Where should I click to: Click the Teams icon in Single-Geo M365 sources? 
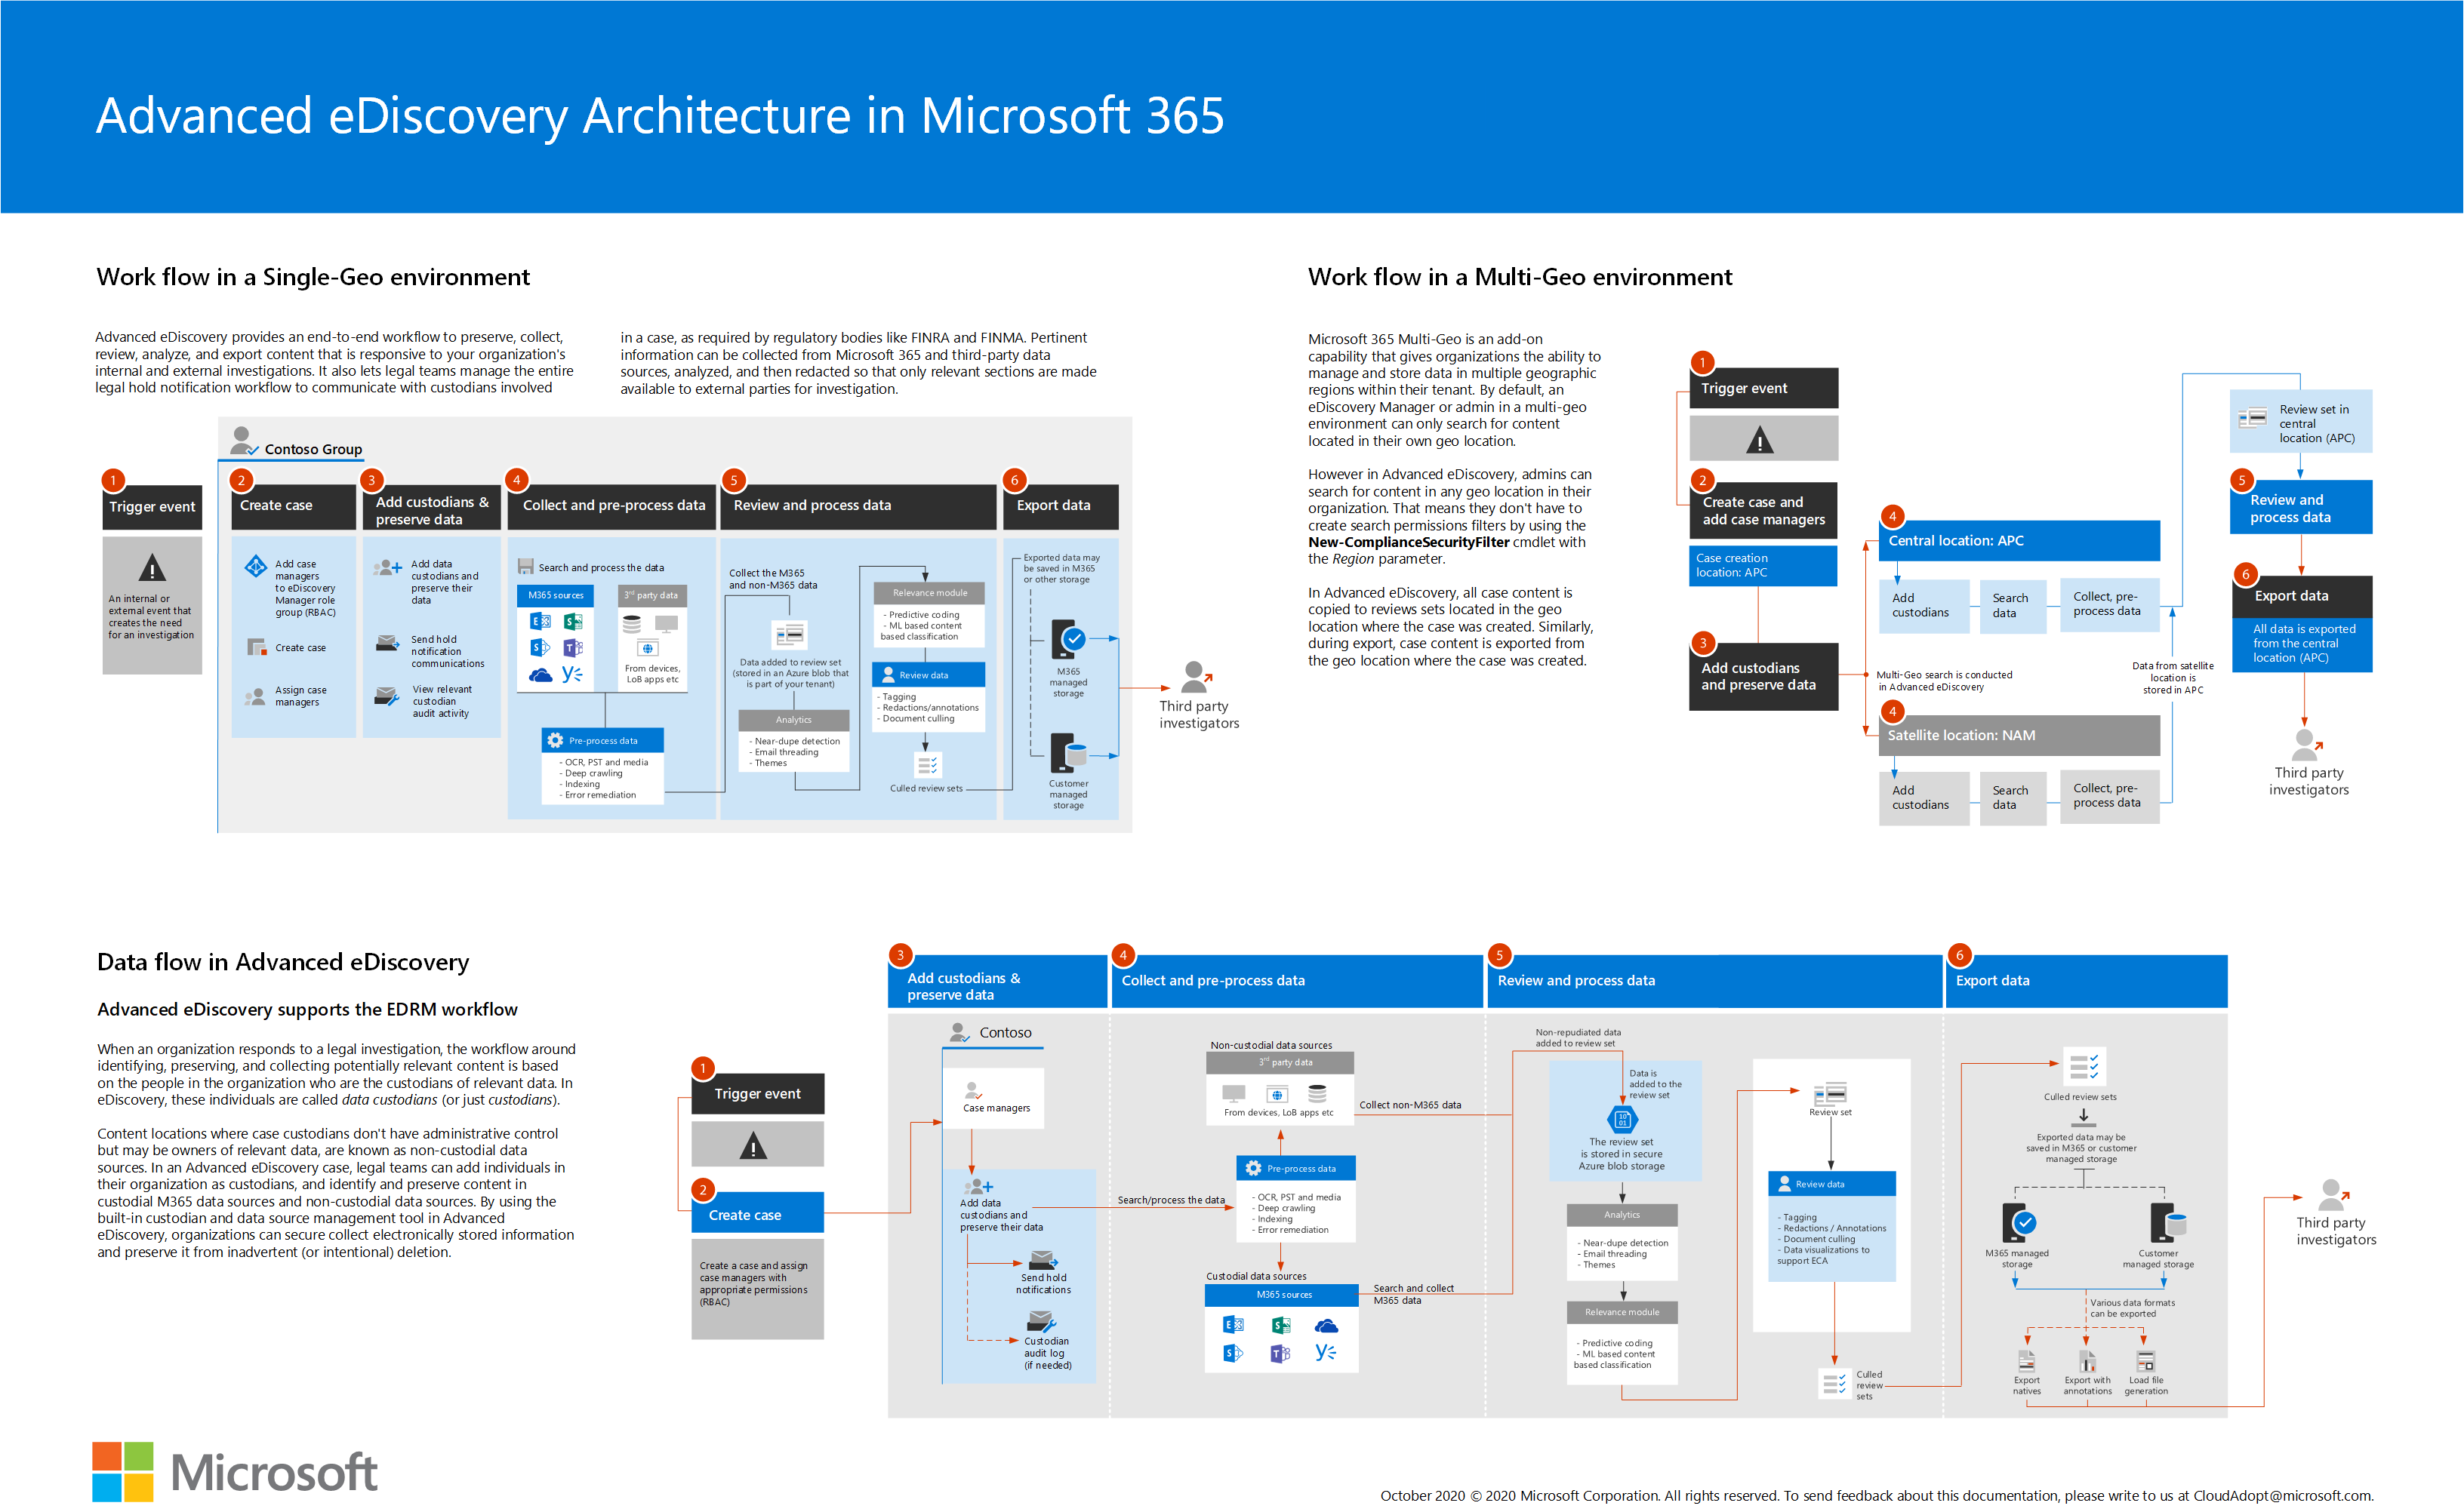(573, 647)
